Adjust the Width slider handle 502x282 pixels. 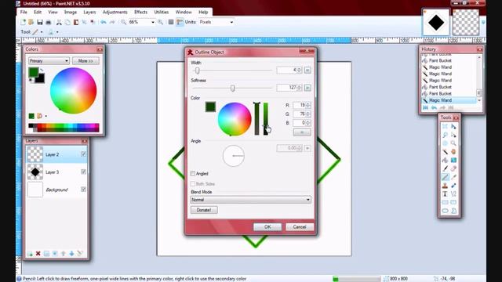pos(197,70)
